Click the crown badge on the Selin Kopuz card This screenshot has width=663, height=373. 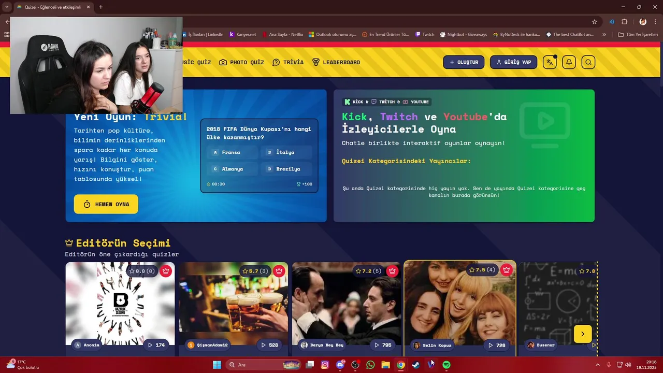pyautogui.click(x=507, y=269)
